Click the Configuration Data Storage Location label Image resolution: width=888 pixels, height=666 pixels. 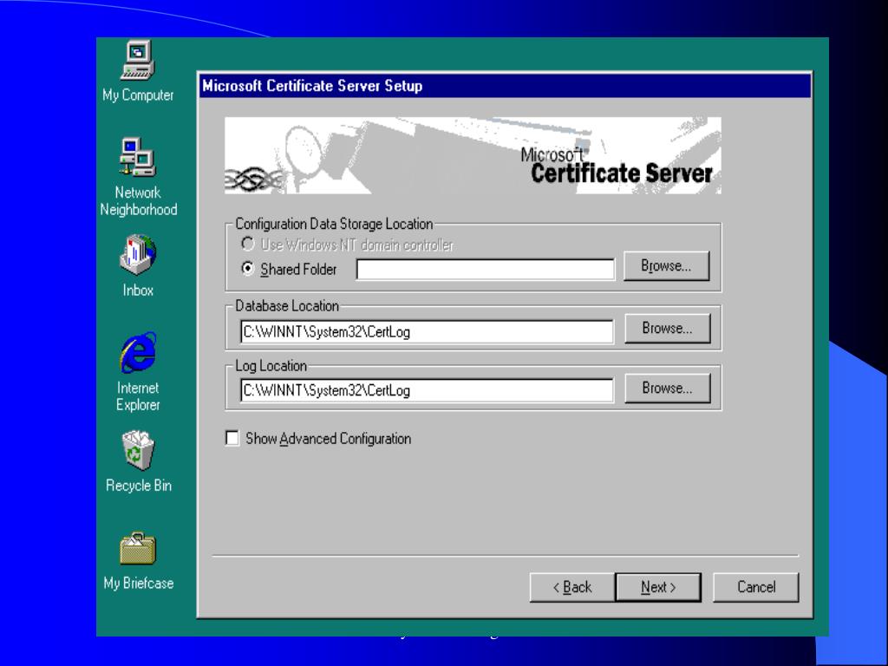pyautogui.click(x=334, y=225)
